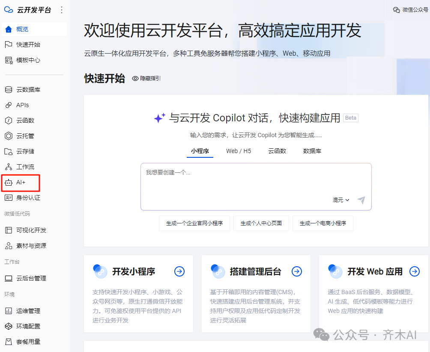Focus the 我想要创建一个... input box
The height and width of the screenshot is (352, 430).
(256, 187)
